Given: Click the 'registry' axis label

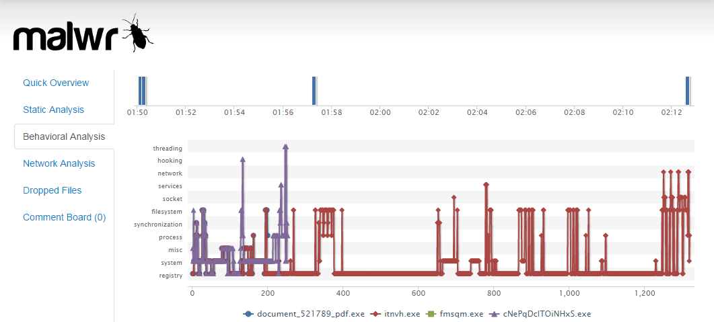Looking at the screenshot, I should click(171, 275).
